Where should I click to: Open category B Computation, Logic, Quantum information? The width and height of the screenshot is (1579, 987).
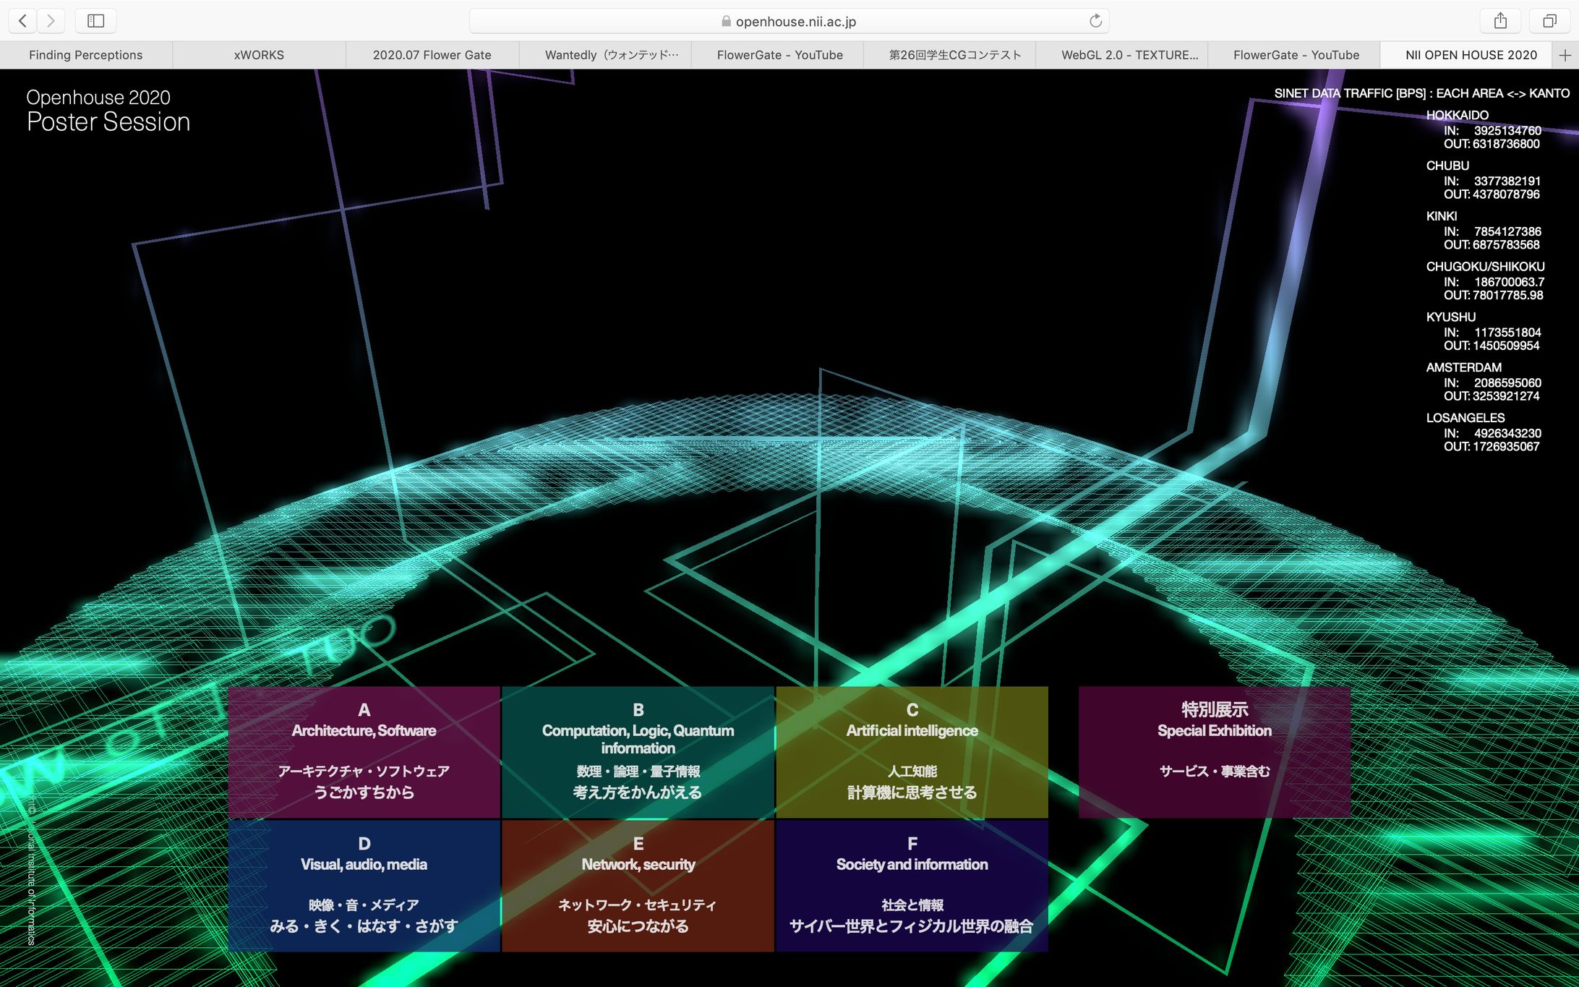coord(638,752)
